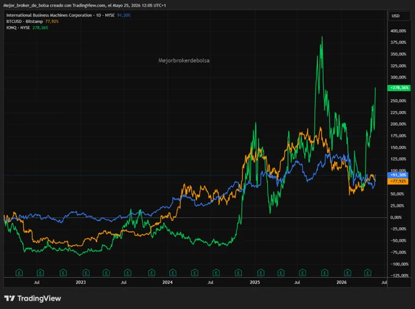The width and height of the screenshot is (415, 309).
Task: Click the earnings marker just after Jul 2025
Action: click(302, 272)
